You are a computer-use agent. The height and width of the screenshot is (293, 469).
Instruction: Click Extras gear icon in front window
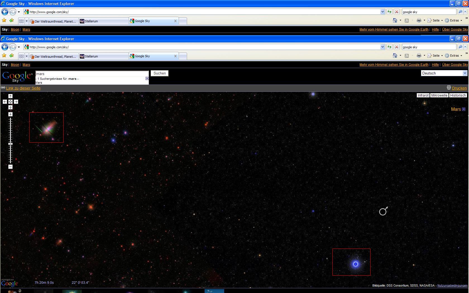[x=447, y=56]
